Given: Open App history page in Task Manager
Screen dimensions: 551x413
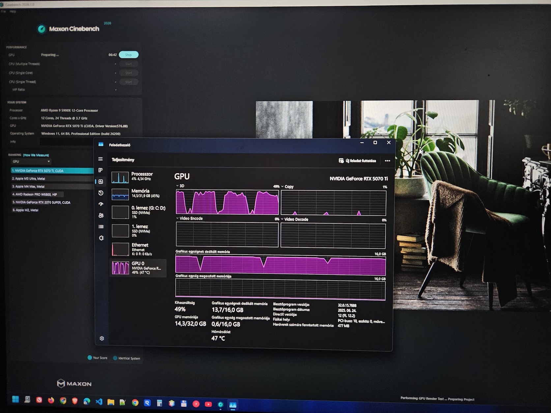Looking at the screenshot, I should pos(101,193).
